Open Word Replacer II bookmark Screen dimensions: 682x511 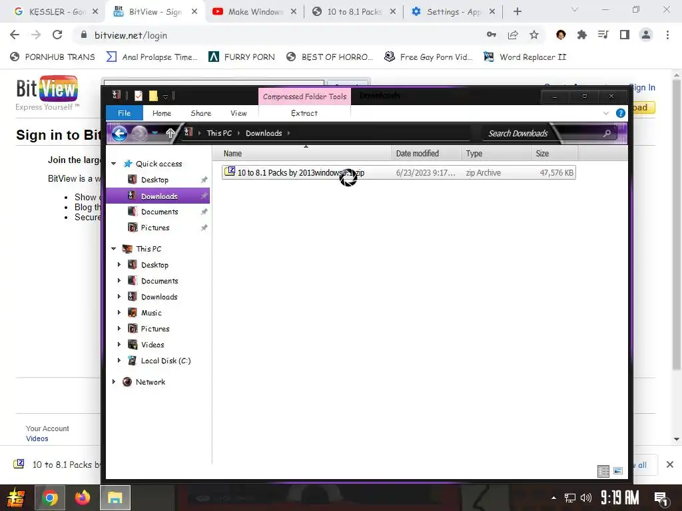click(x=525, y=57)
